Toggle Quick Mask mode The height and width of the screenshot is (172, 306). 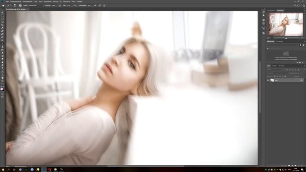(x=2, y=94)
